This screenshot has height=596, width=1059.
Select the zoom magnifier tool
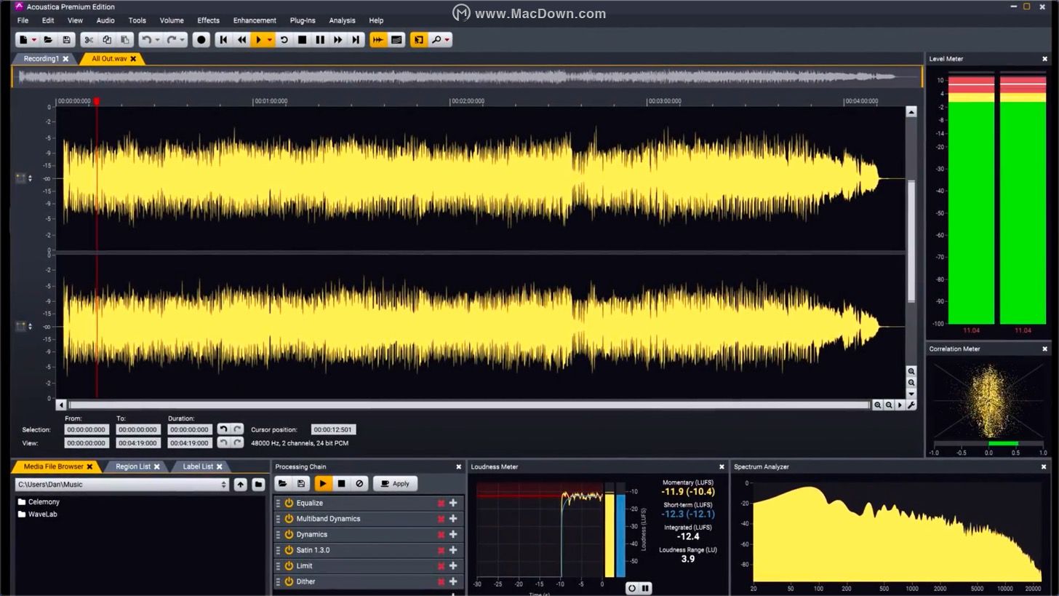436,40
